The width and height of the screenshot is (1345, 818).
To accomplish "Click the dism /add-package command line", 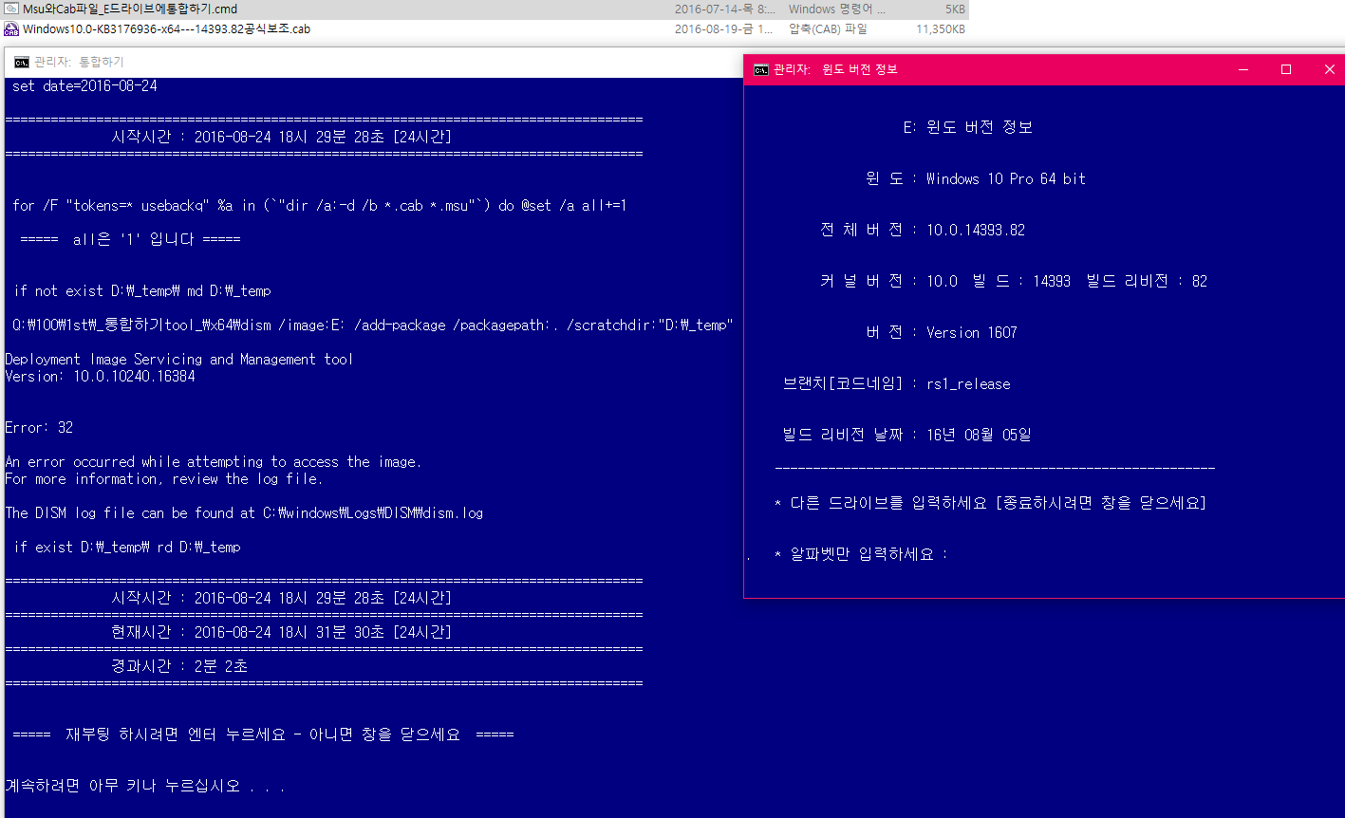I will click(x=372, y=325).
